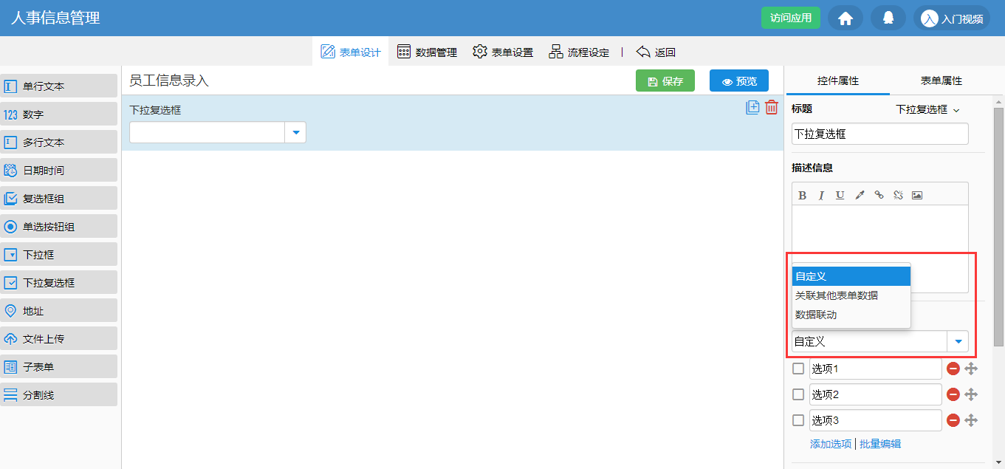Switch to the 流程设定 tab
The height and width of the screenshot is (469, 1005).
(579, 52)
